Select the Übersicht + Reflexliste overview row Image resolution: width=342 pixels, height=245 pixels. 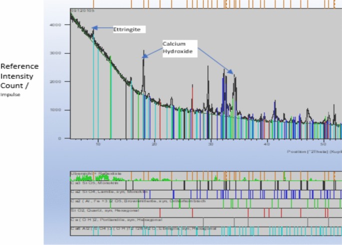[x=206, y=176]
